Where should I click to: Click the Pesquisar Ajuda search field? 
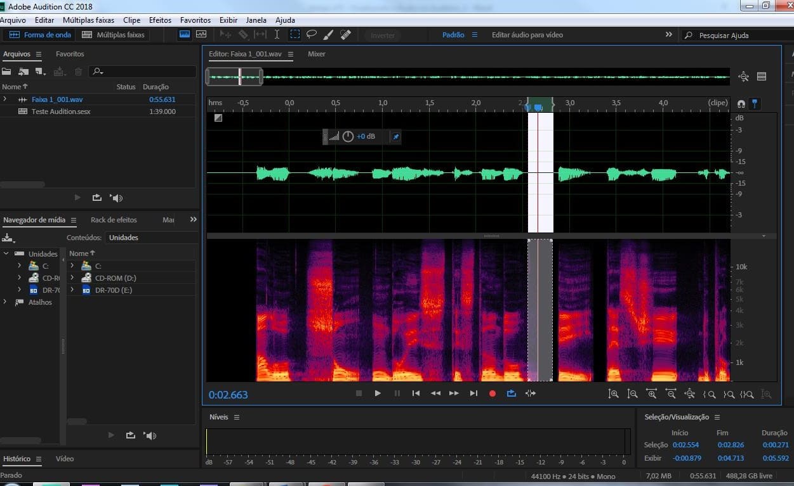point(736,35)
